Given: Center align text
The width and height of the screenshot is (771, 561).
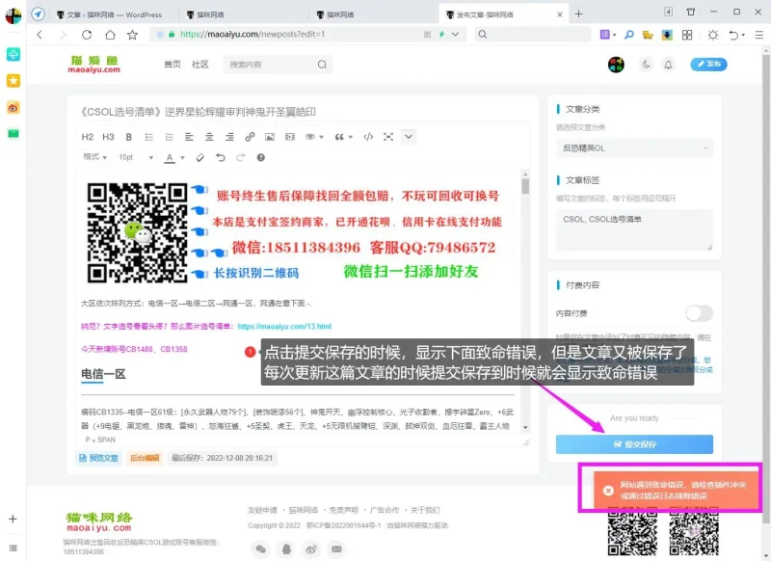Looking at the screenshot, I should 209,137.
